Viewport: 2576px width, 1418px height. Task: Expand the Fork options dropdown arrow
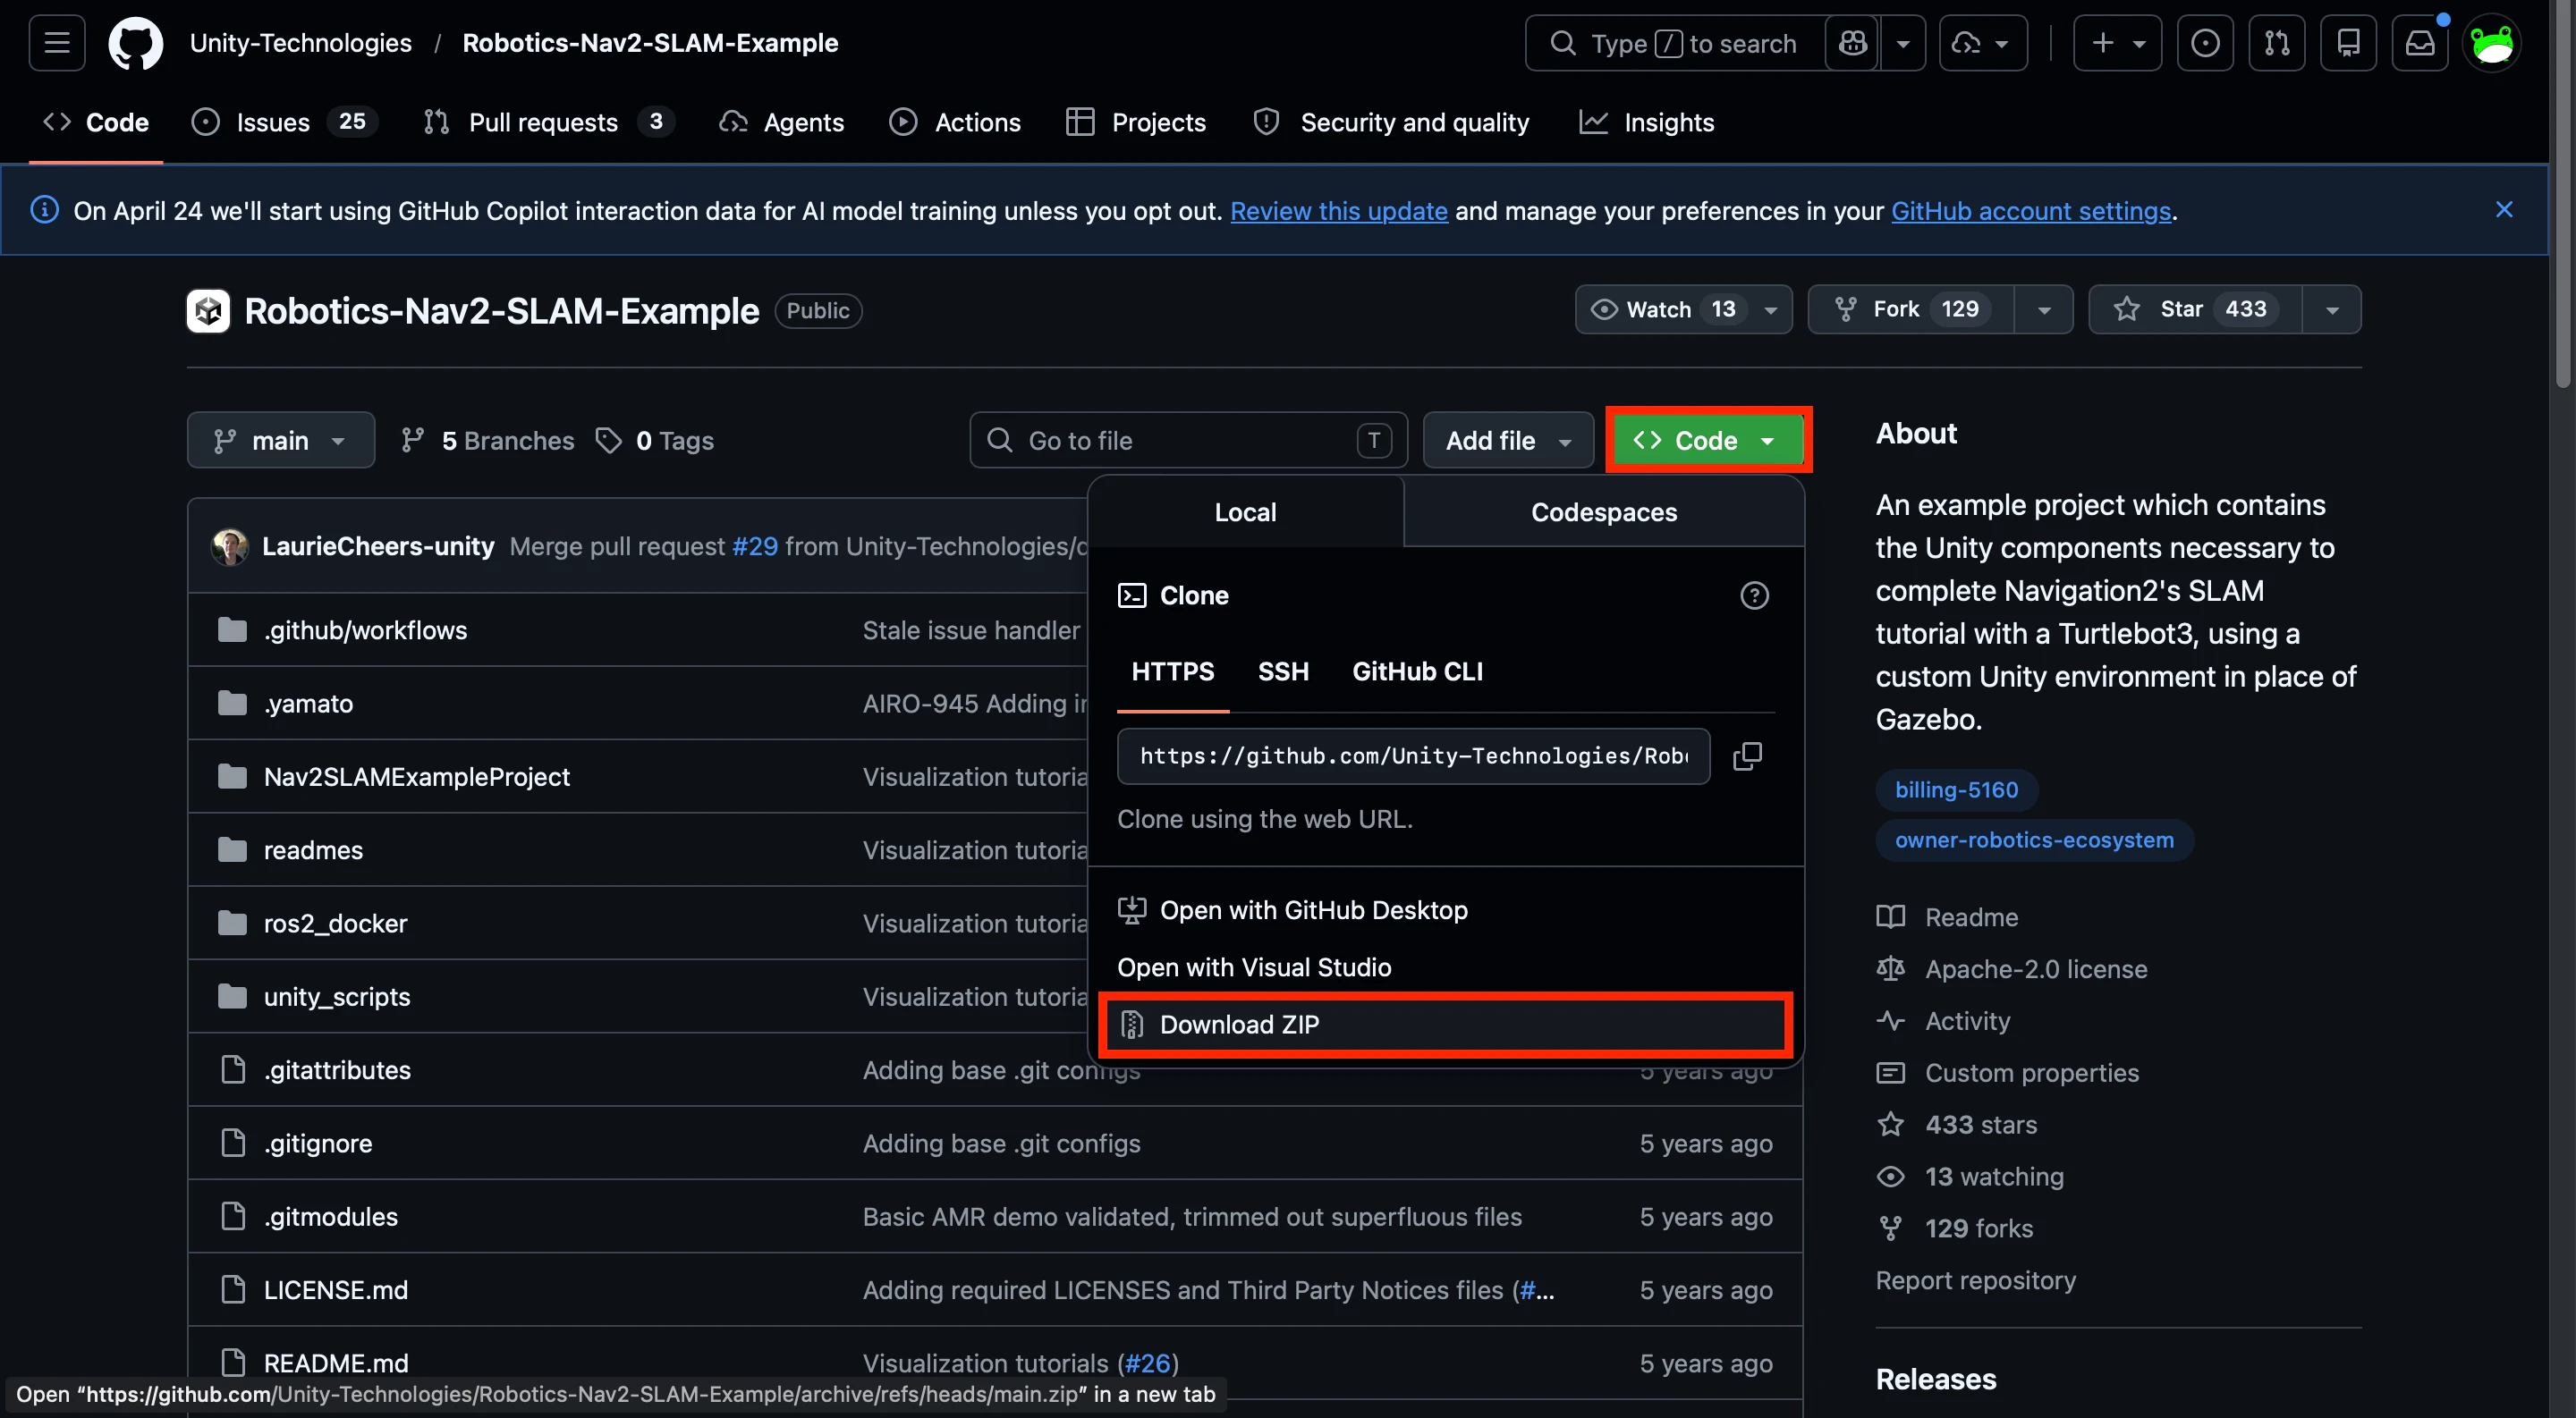[x=2044, y=309]
